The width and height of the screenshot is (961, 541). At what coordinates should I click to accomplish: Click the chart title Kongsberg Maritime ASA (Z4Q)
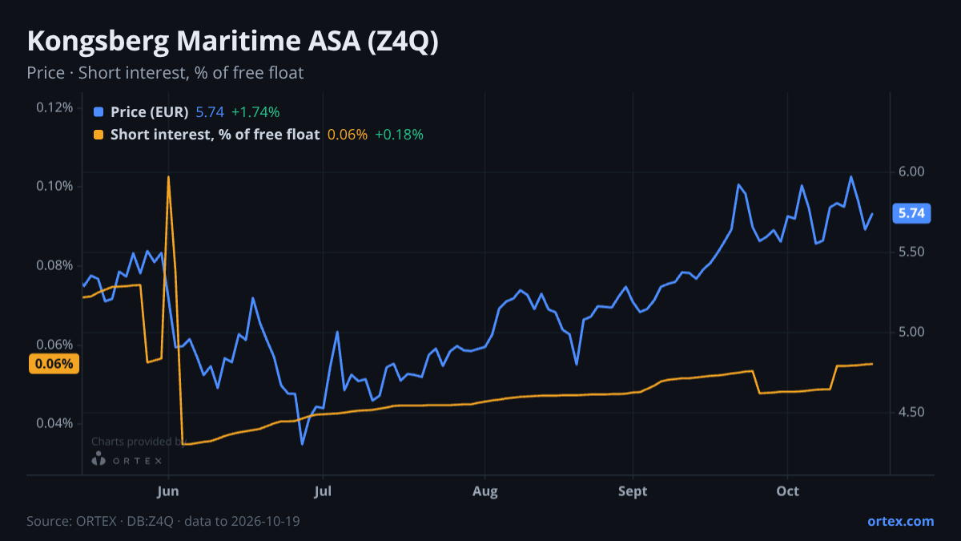(x=232, y=42)
